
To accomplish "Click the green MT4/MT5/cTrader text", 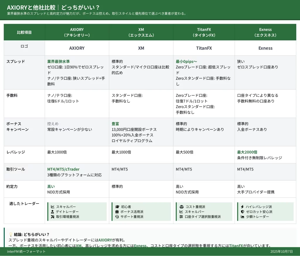I will click(x=63, y=169).
